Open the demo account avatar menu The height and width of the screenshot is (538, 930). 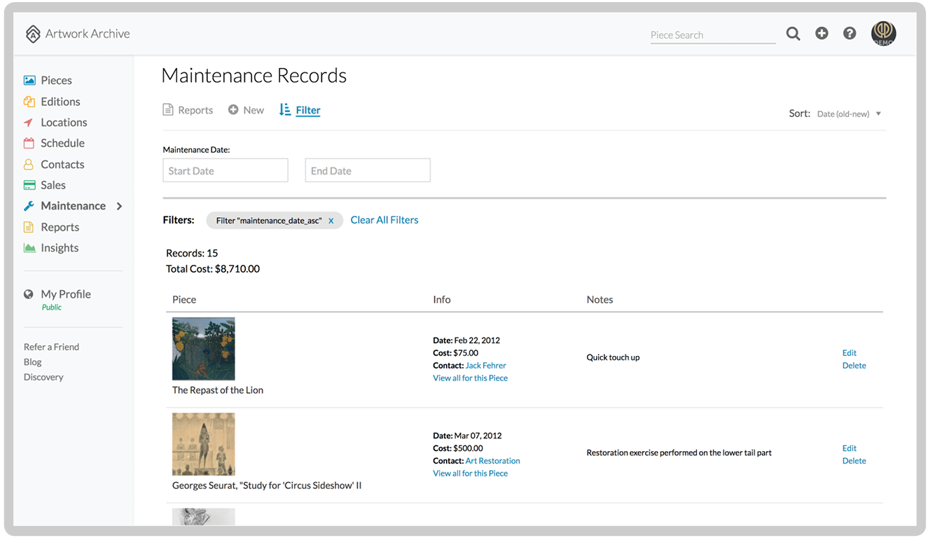(x=883, y=33)
